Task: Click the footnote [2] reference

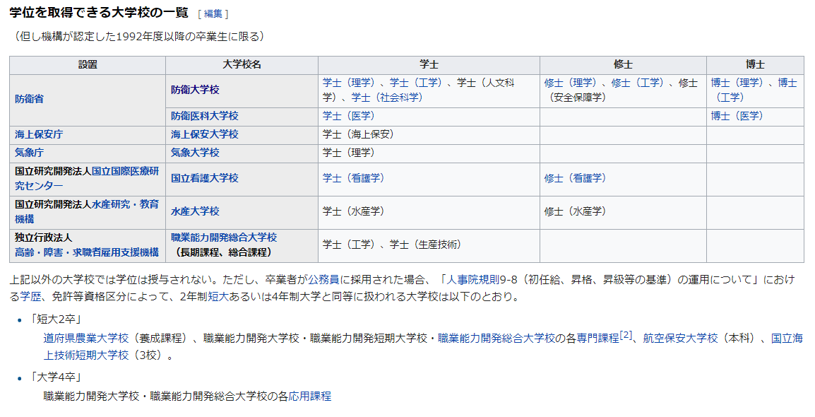Action: click(625, 336)
